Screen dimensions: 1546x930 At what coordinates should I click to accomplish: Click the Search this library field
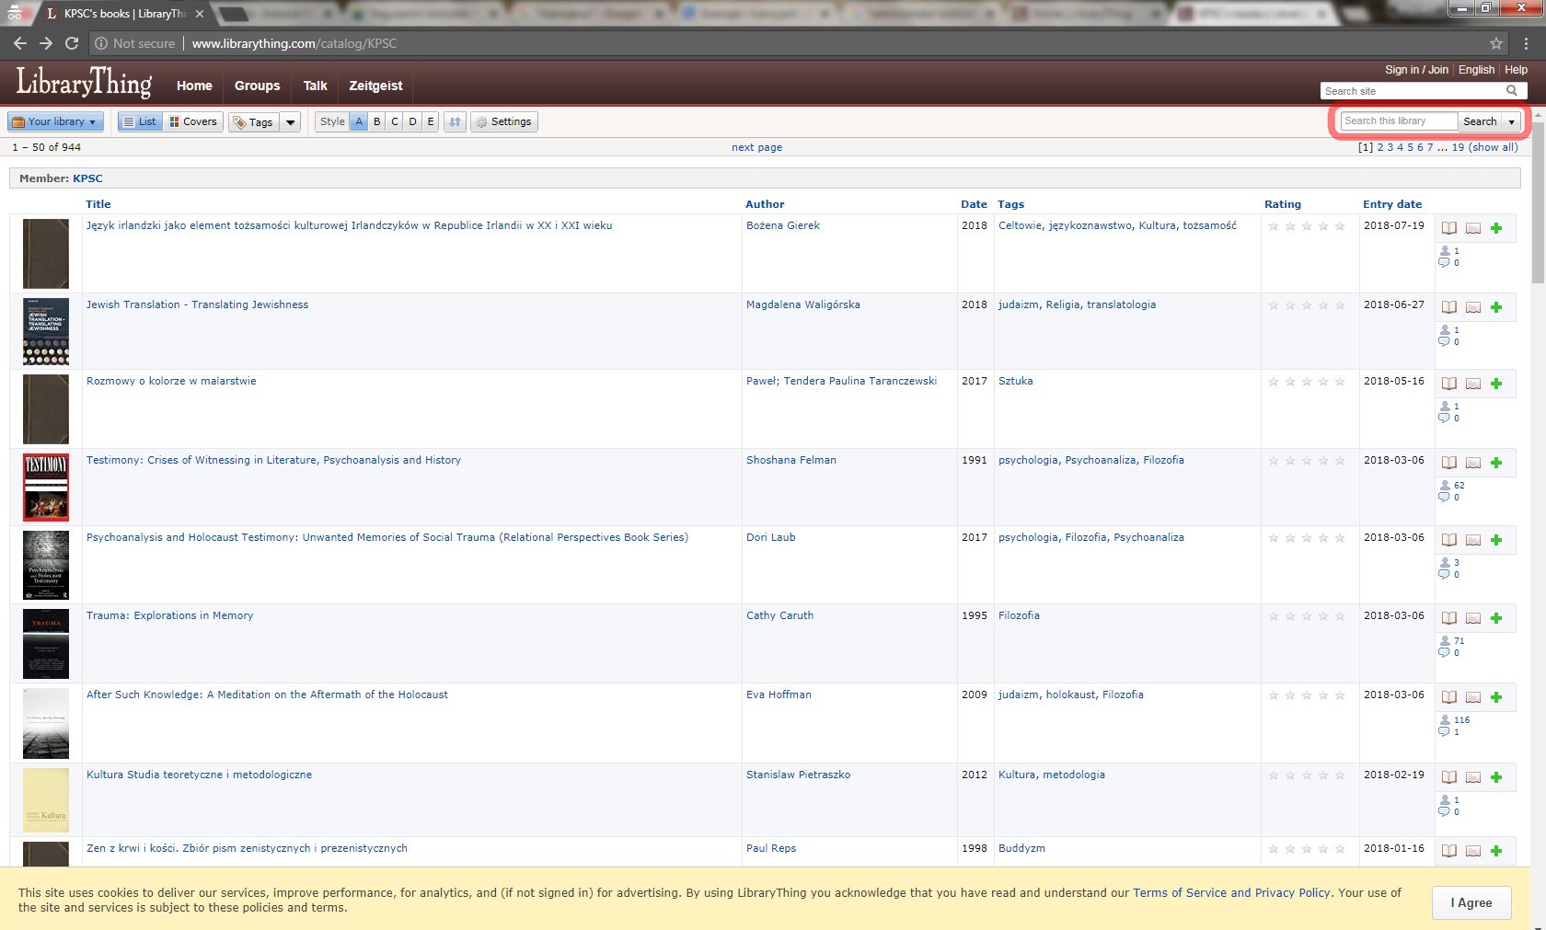point(1398,121)
